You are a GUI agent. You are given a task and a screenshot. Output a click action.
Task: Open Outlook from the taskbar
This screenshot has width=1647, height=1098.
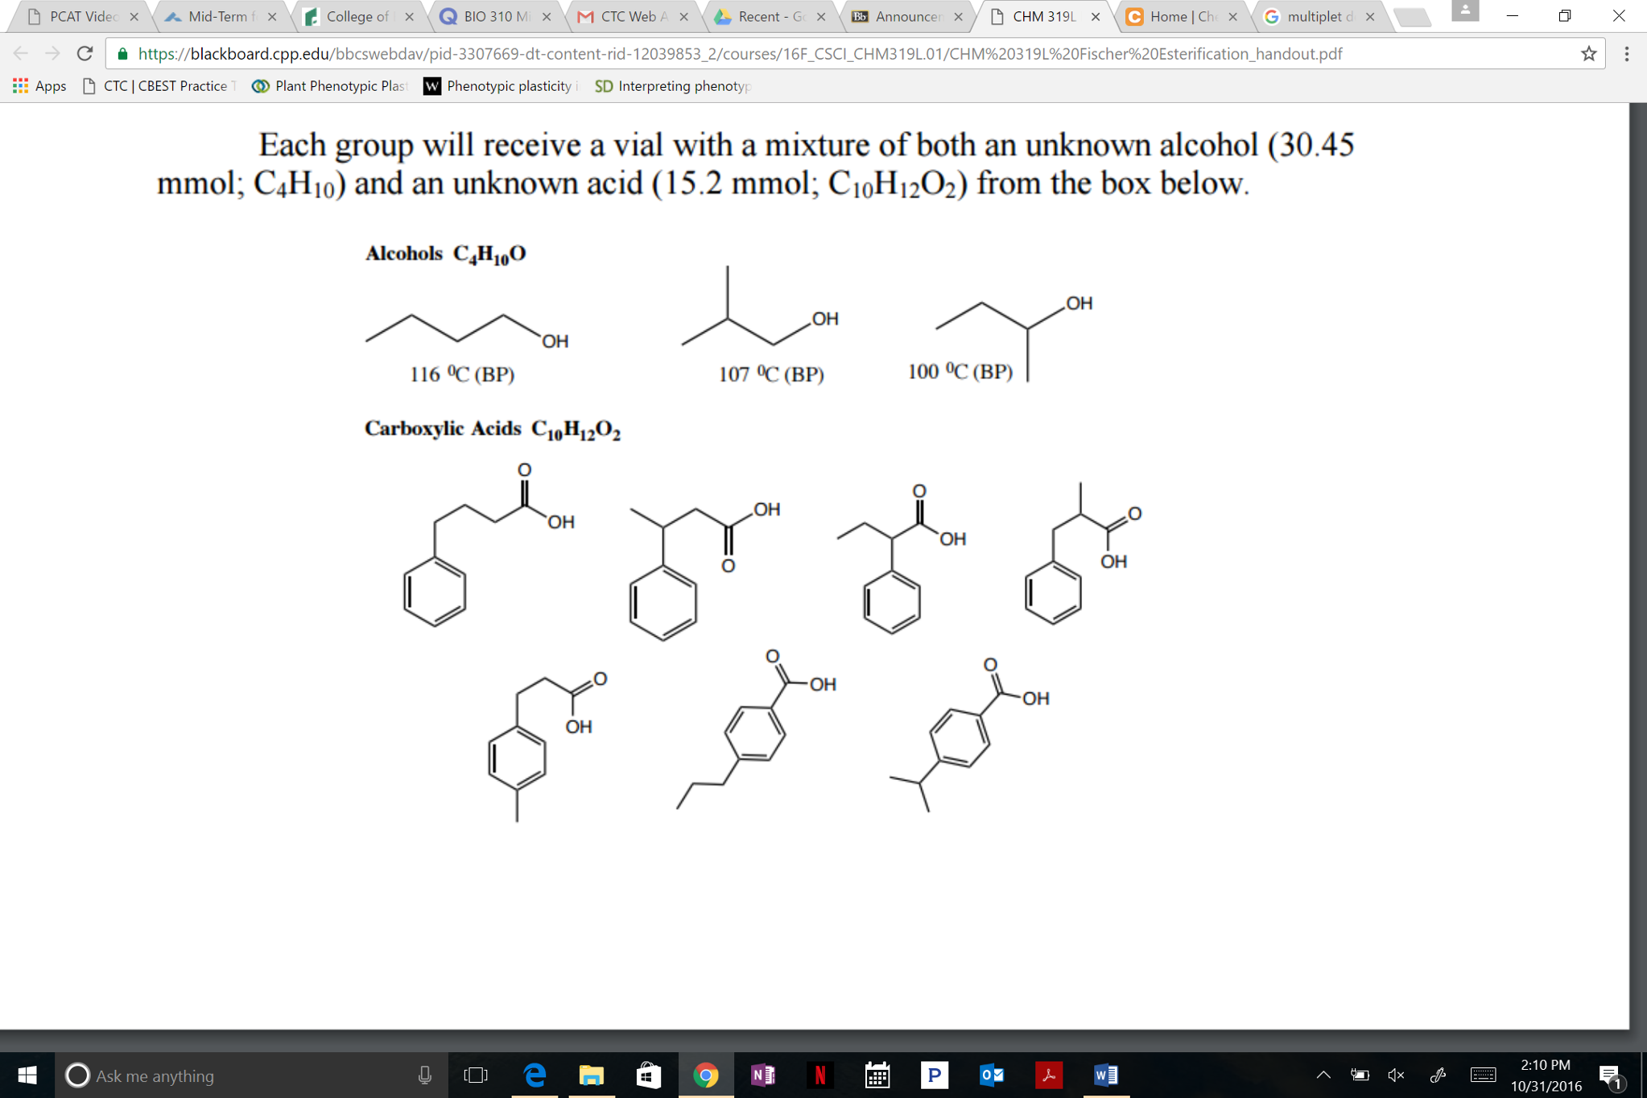[992, 1075]
